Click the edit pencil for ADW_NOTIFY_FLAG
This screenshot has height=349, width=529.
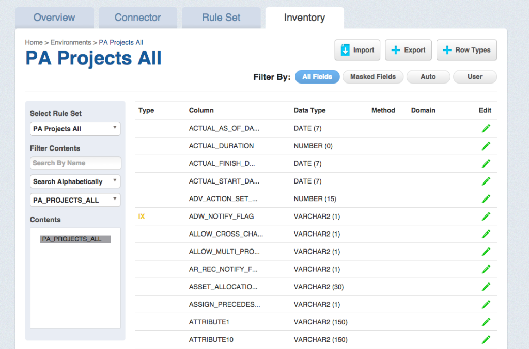[x=486, y=216]
